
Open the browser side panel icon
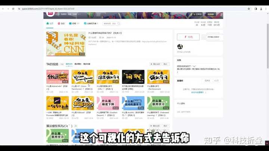pyautogui.click(x=256, y=8)
